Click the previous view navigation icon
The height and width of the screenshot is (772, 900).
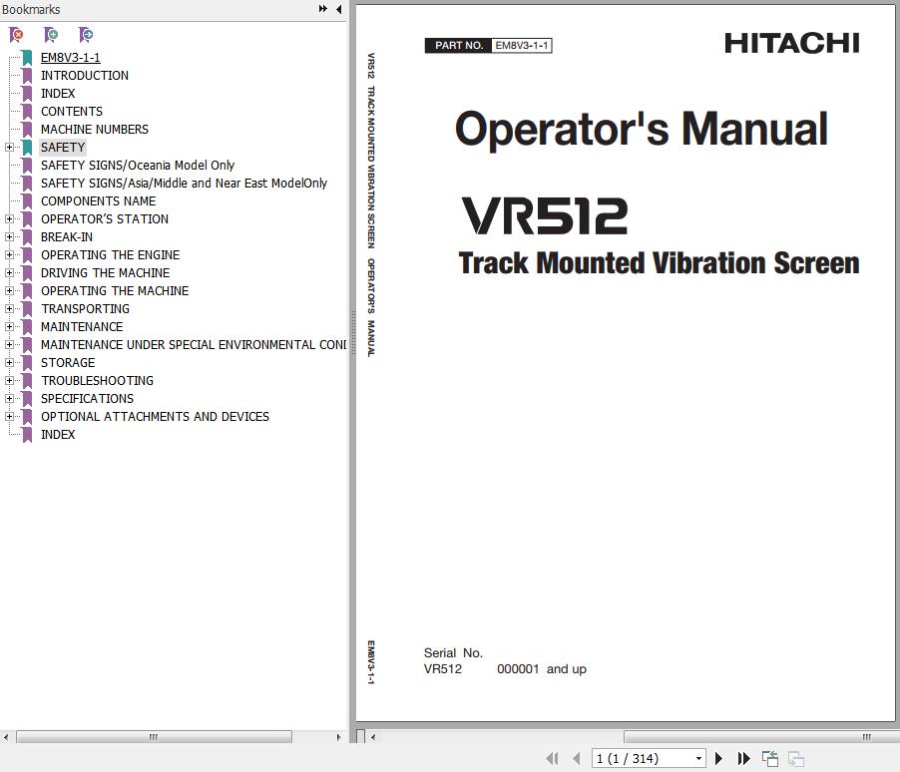(x=770, y=759)
